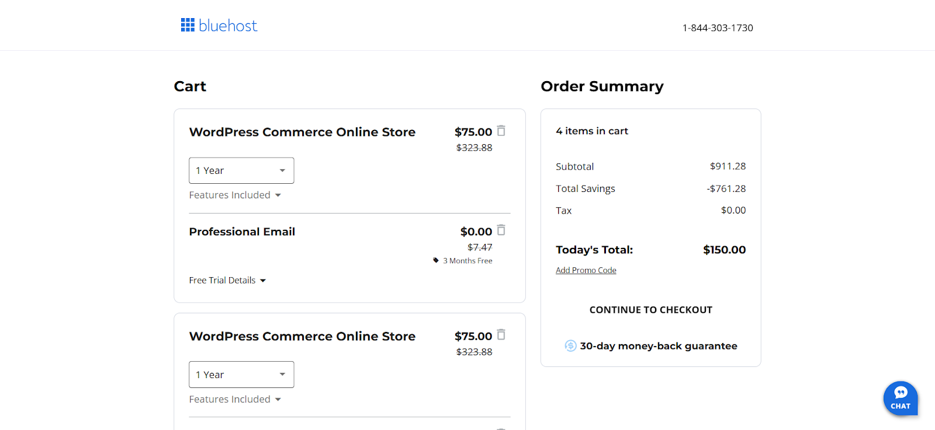Open the Chat support widget
935x430 pixels.
(x=901, y=398)
